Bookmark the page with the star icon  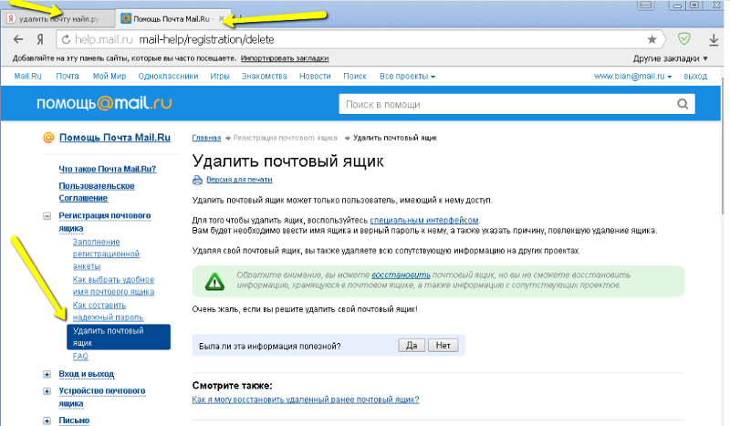[652, 39]
